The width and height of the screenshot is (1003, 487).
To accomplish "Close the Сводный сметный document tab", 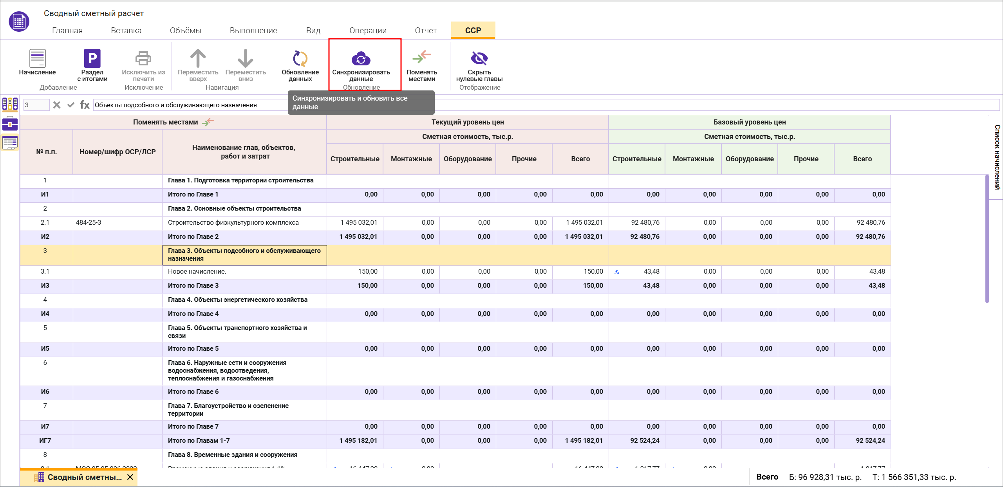I will [130, 477].
